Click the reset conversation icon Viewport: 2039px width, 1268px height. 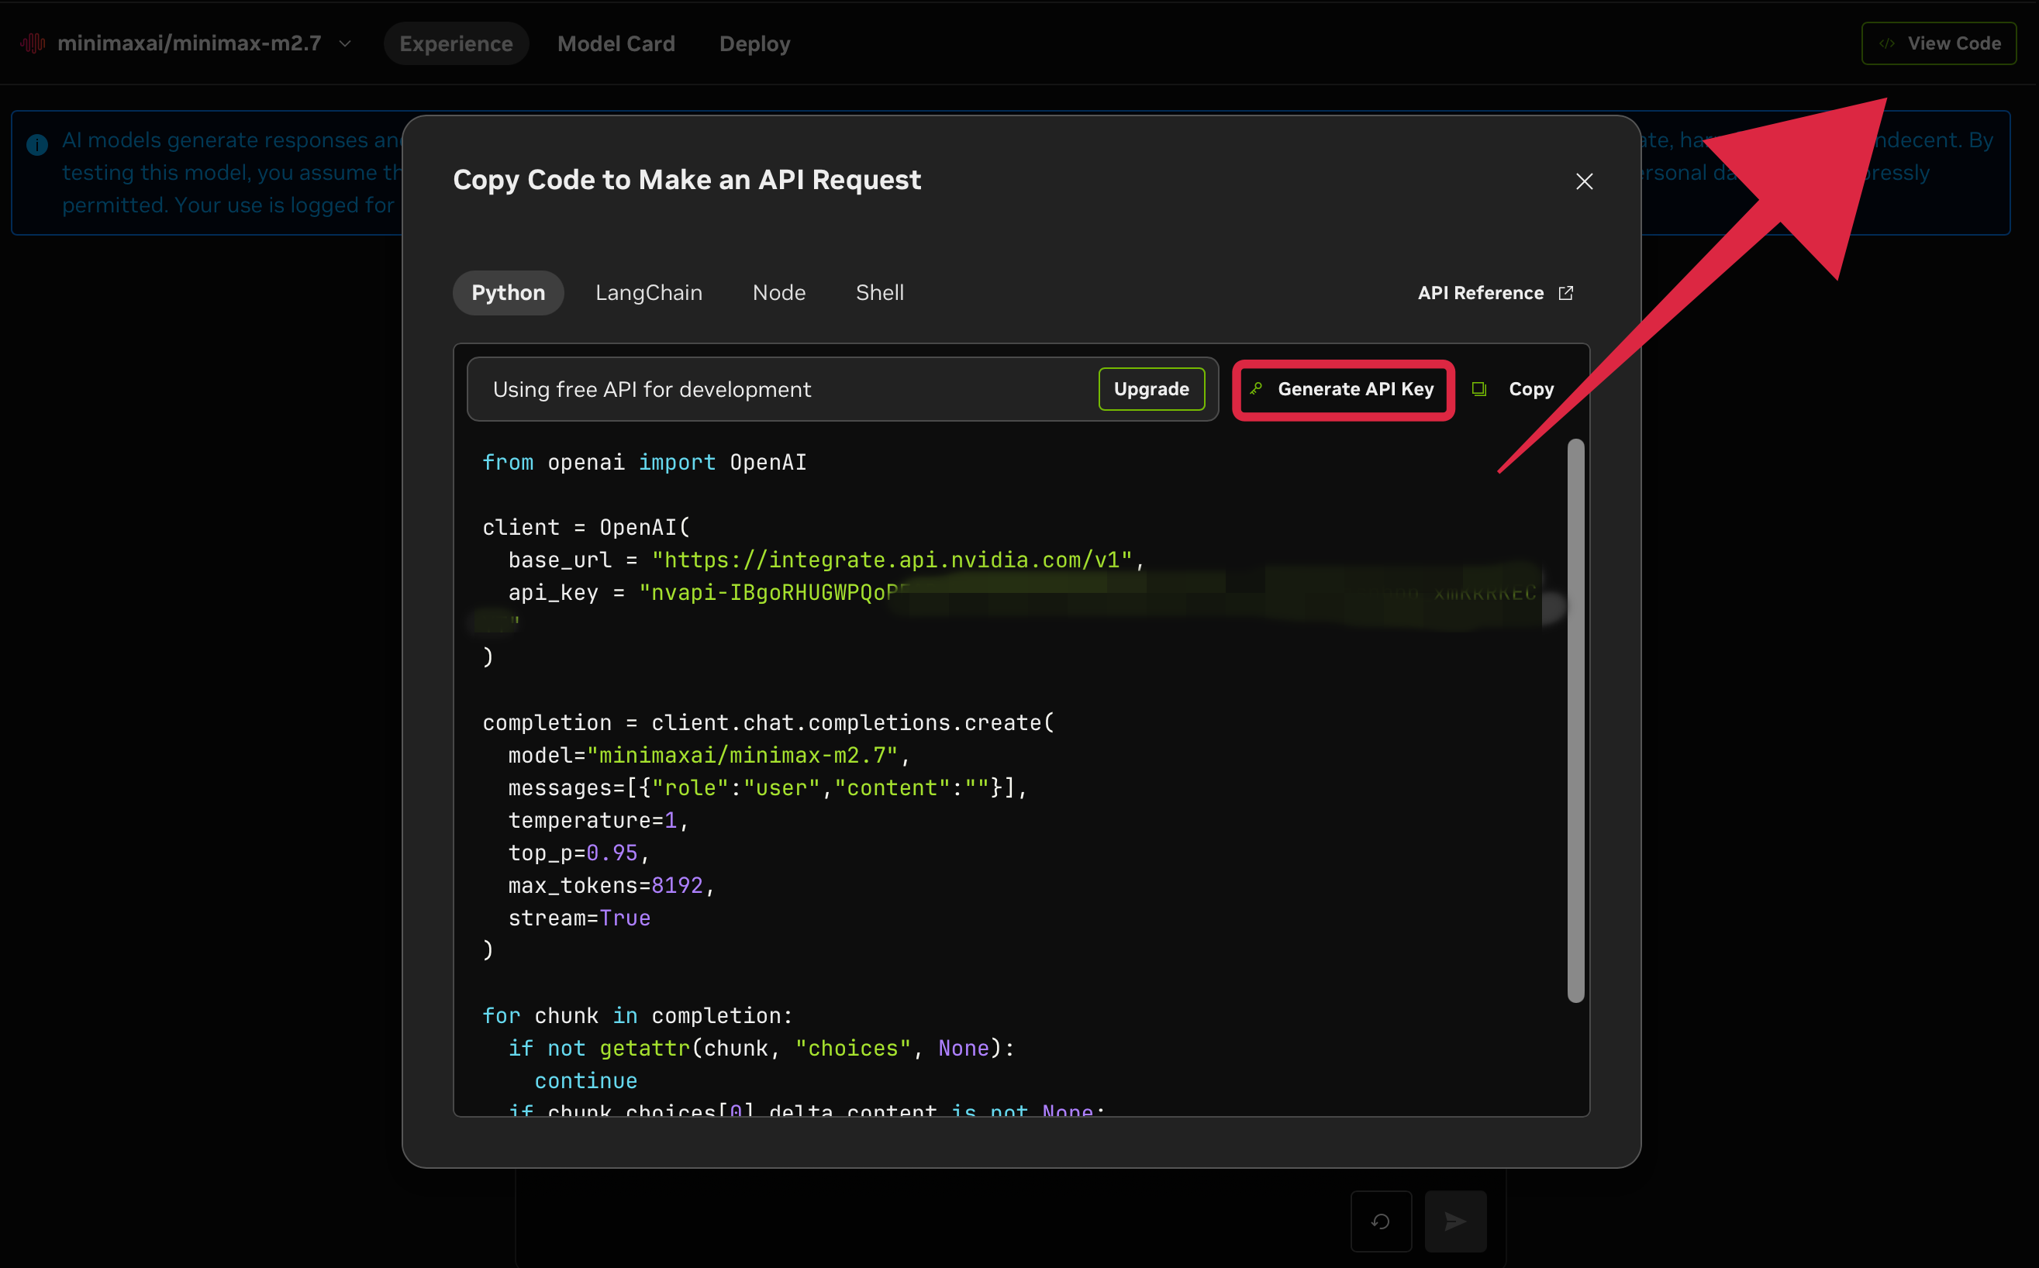1381,1221
